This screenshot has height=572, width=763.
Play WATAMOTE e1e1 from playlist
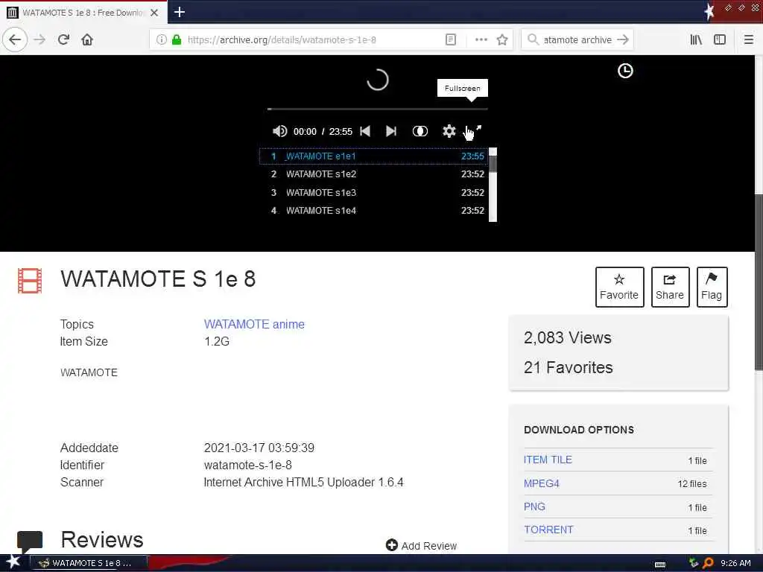373,156
